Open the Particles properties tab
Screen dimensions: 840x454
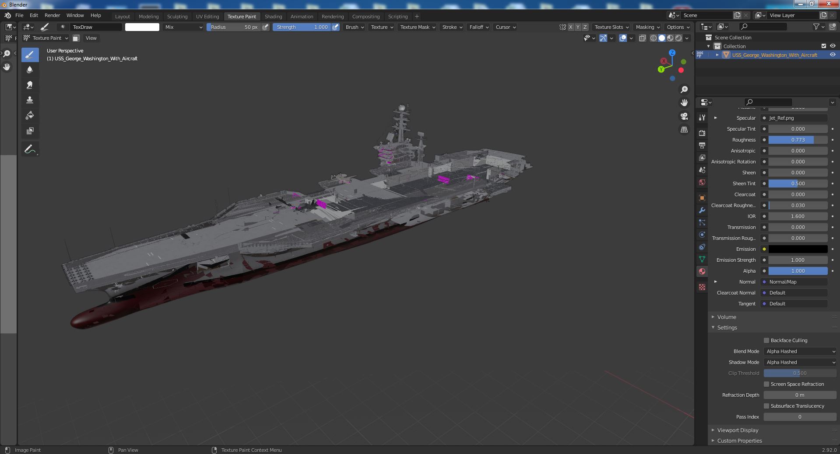(x=702, y=222)
